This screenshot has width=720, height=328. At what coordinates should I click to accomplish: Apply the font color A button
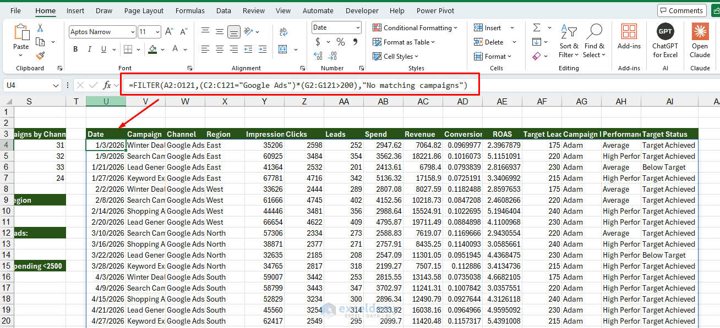pos(176,49)
